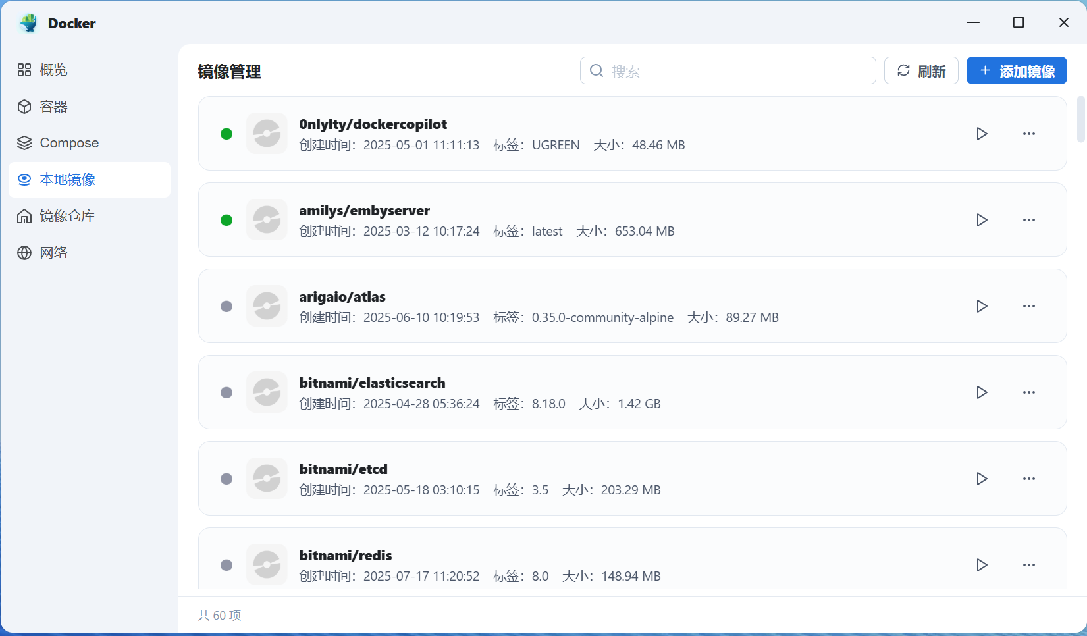Open more options for 0nlylty/dockercopilot
This screenshot has width=1087, height=636.
tap(1028, 134)
